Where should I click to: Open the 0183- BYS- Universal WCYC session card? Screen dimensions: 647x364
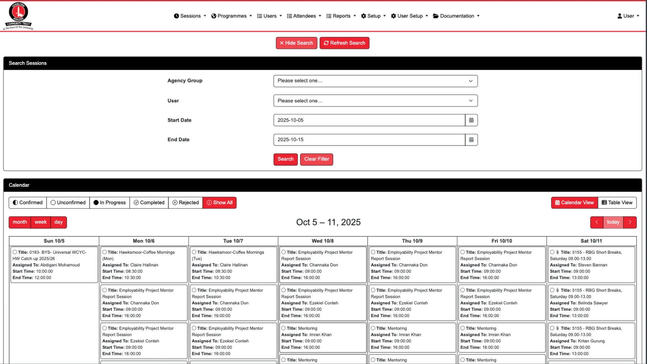(x=54, y=265)
